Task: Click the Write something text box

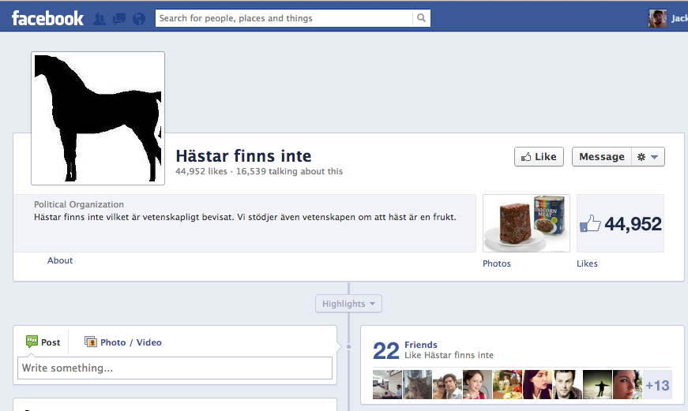Action: pyautogui.click(x=175, y=368)
